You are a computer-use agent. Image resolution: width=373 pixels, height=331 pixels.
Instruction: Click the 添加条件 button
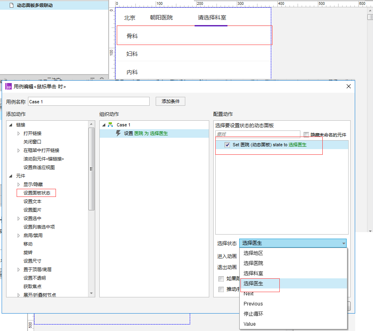coord(170,101)
